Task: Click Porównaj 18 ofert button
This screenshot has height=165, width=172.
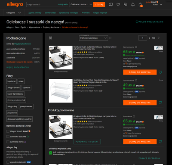Action: pos(87,142)
